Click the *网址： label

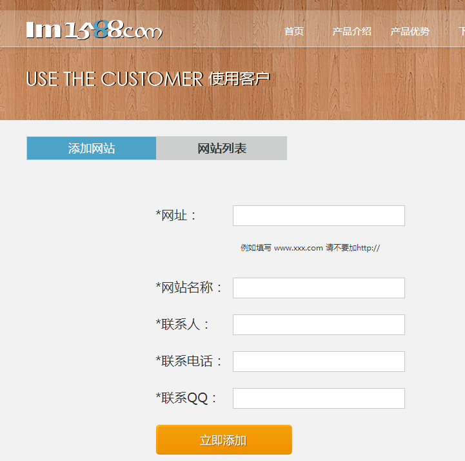coord(176,216)
